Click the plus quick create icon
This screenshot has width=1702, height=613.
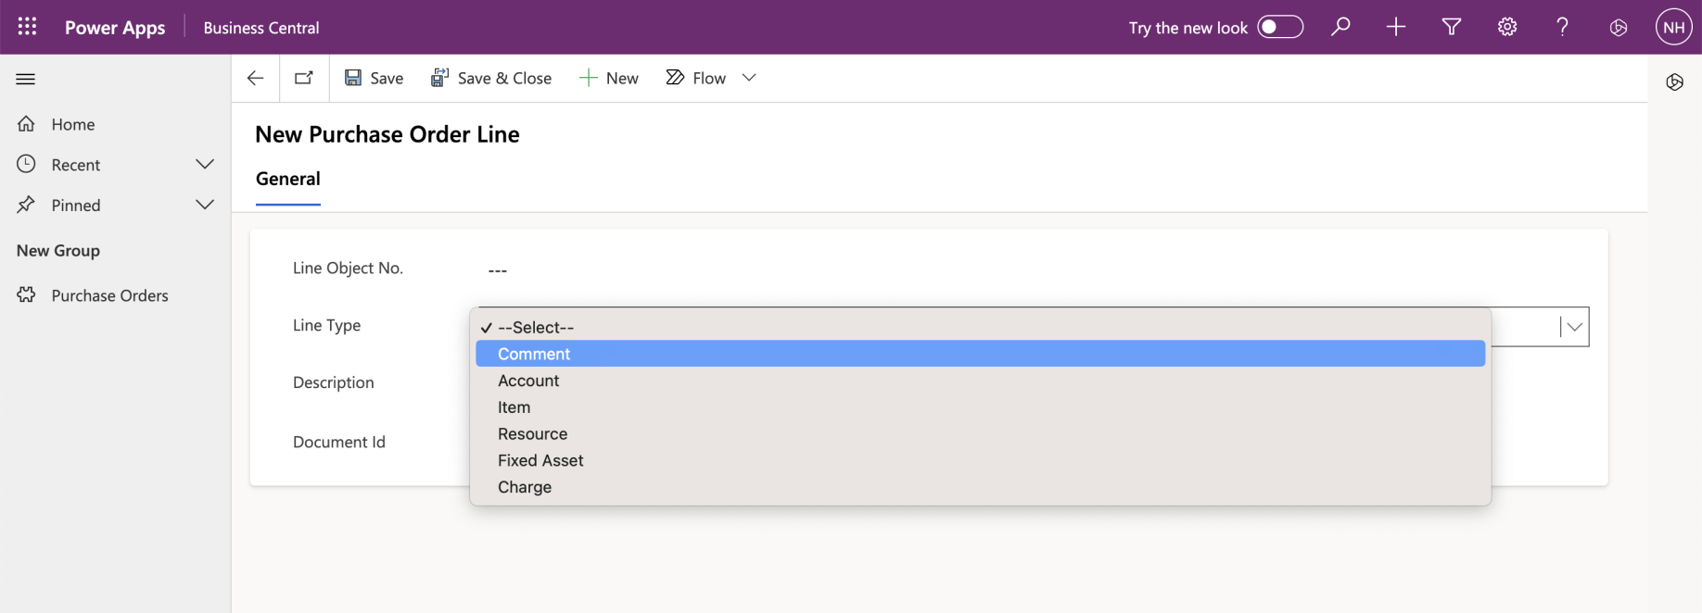tap(1396, 27)
